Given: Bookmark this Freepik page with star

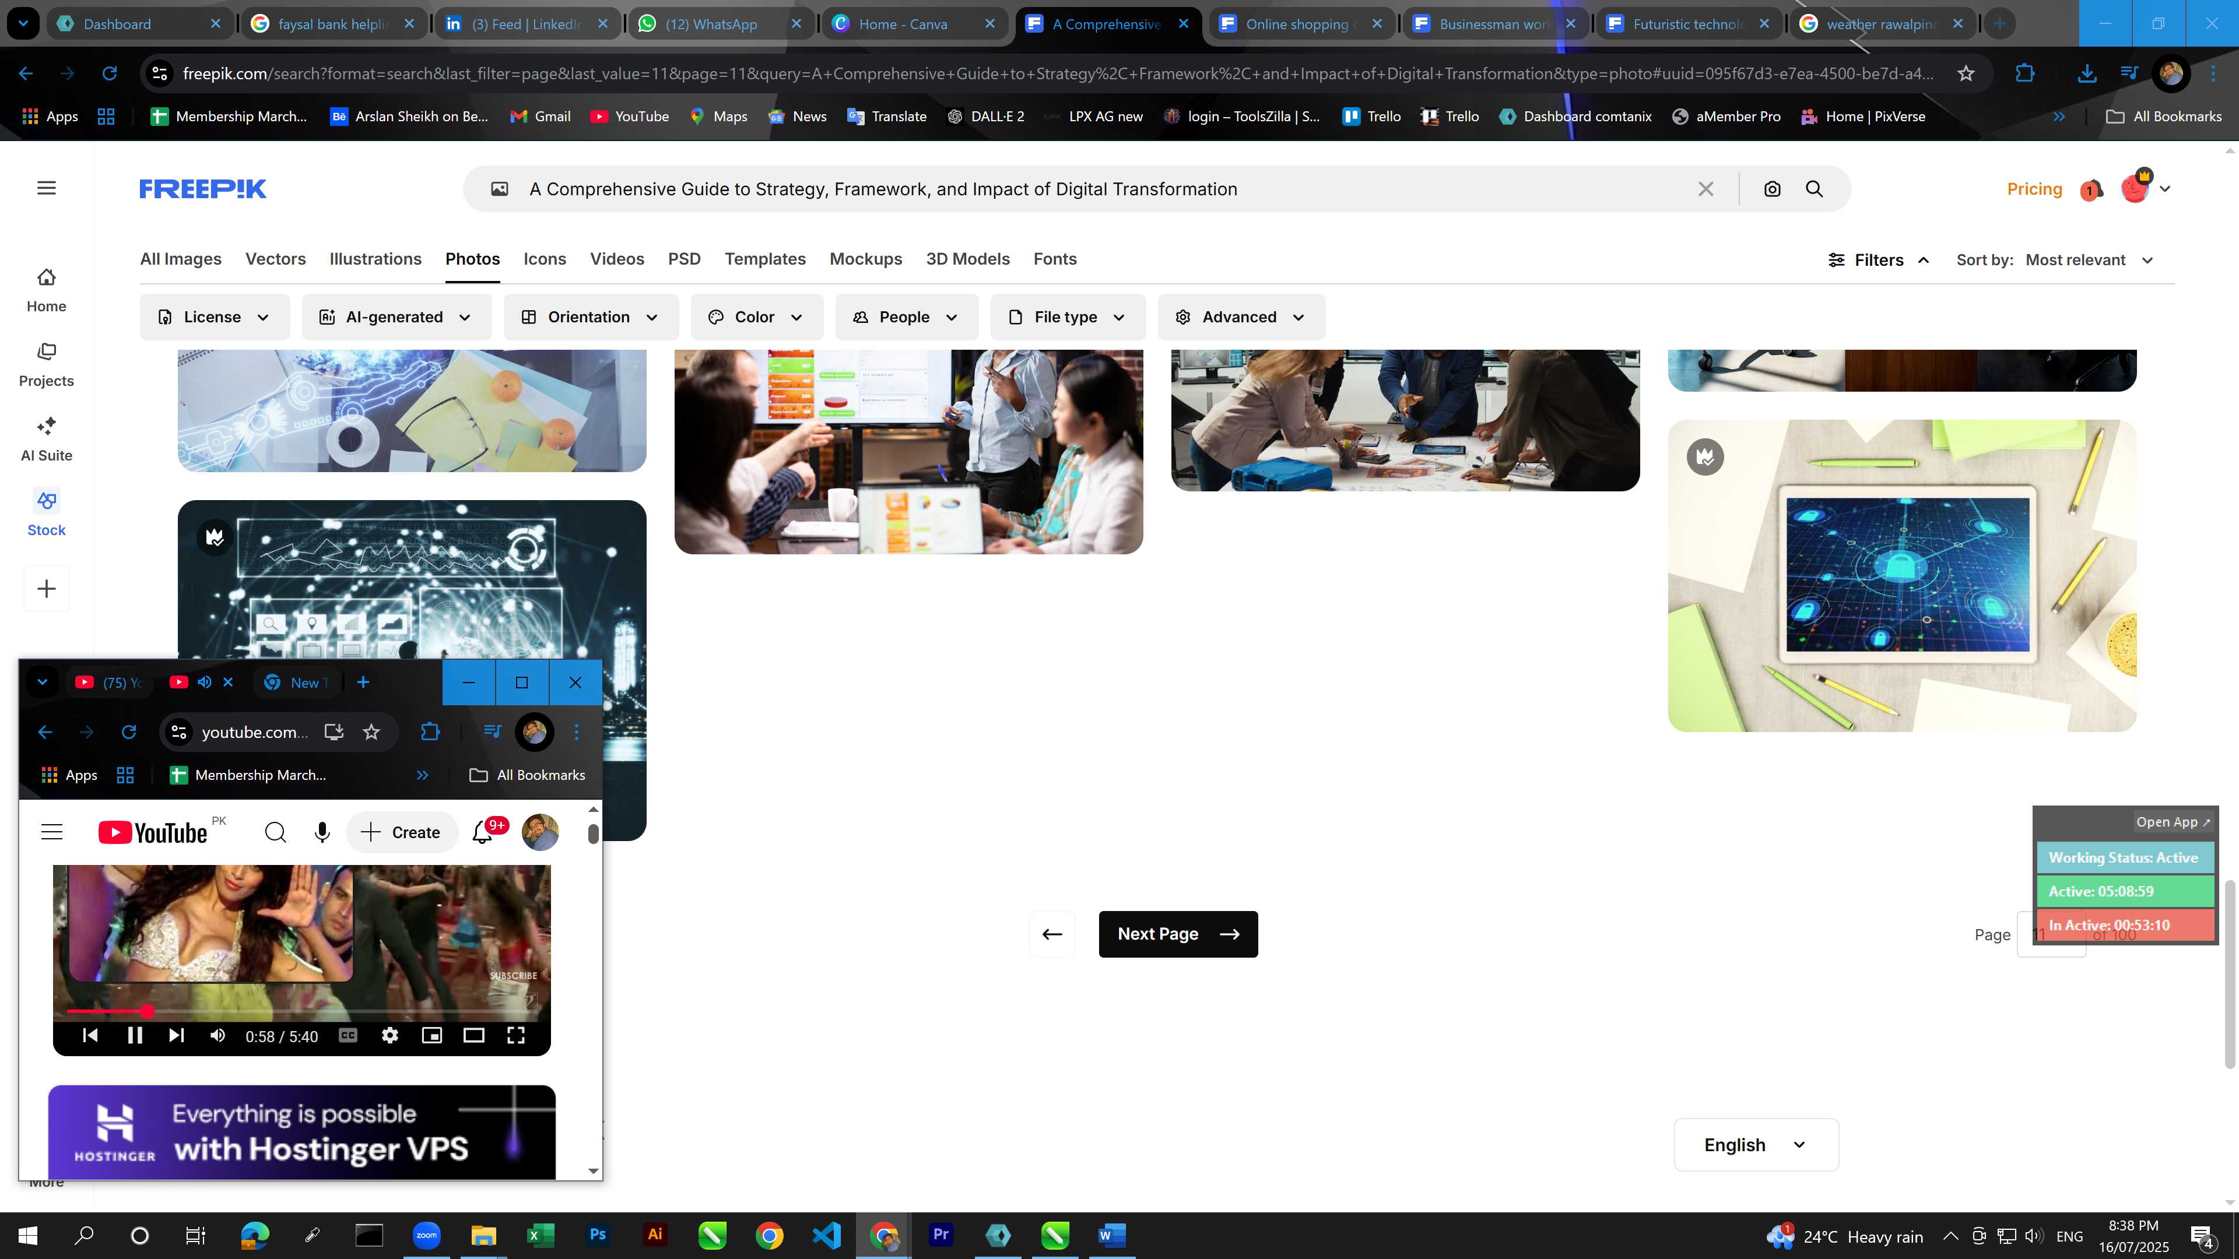Looking at the screenshot, I should point(1966,74).
